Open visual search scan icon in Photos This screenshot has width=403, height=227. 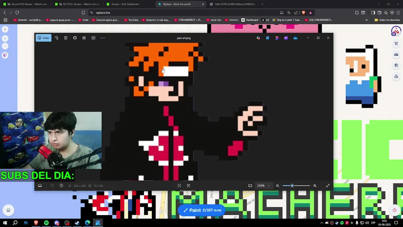click(179, 186)
